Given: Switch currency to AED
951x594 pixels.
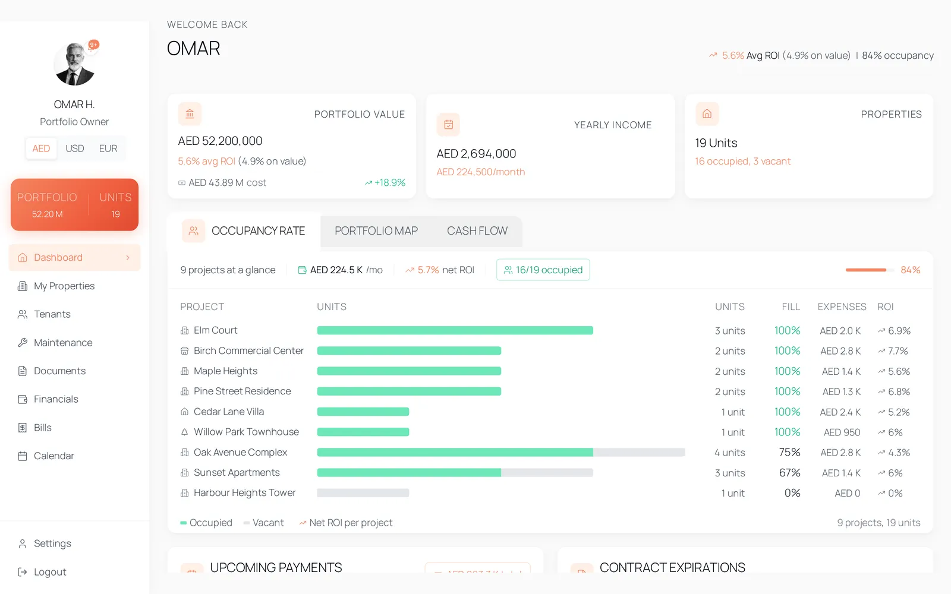Looking at the screenshot, I should tap(41, 148).
